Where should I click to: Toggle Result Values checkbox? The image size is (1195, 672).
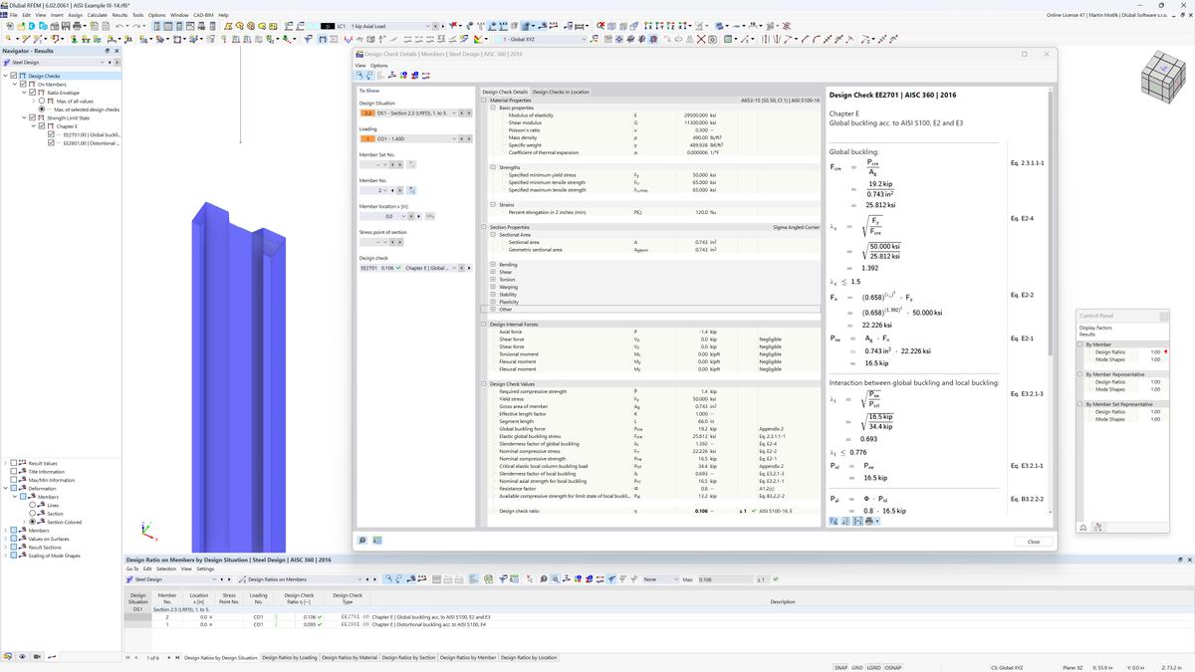pyautogui.click(x=14, y=463)
